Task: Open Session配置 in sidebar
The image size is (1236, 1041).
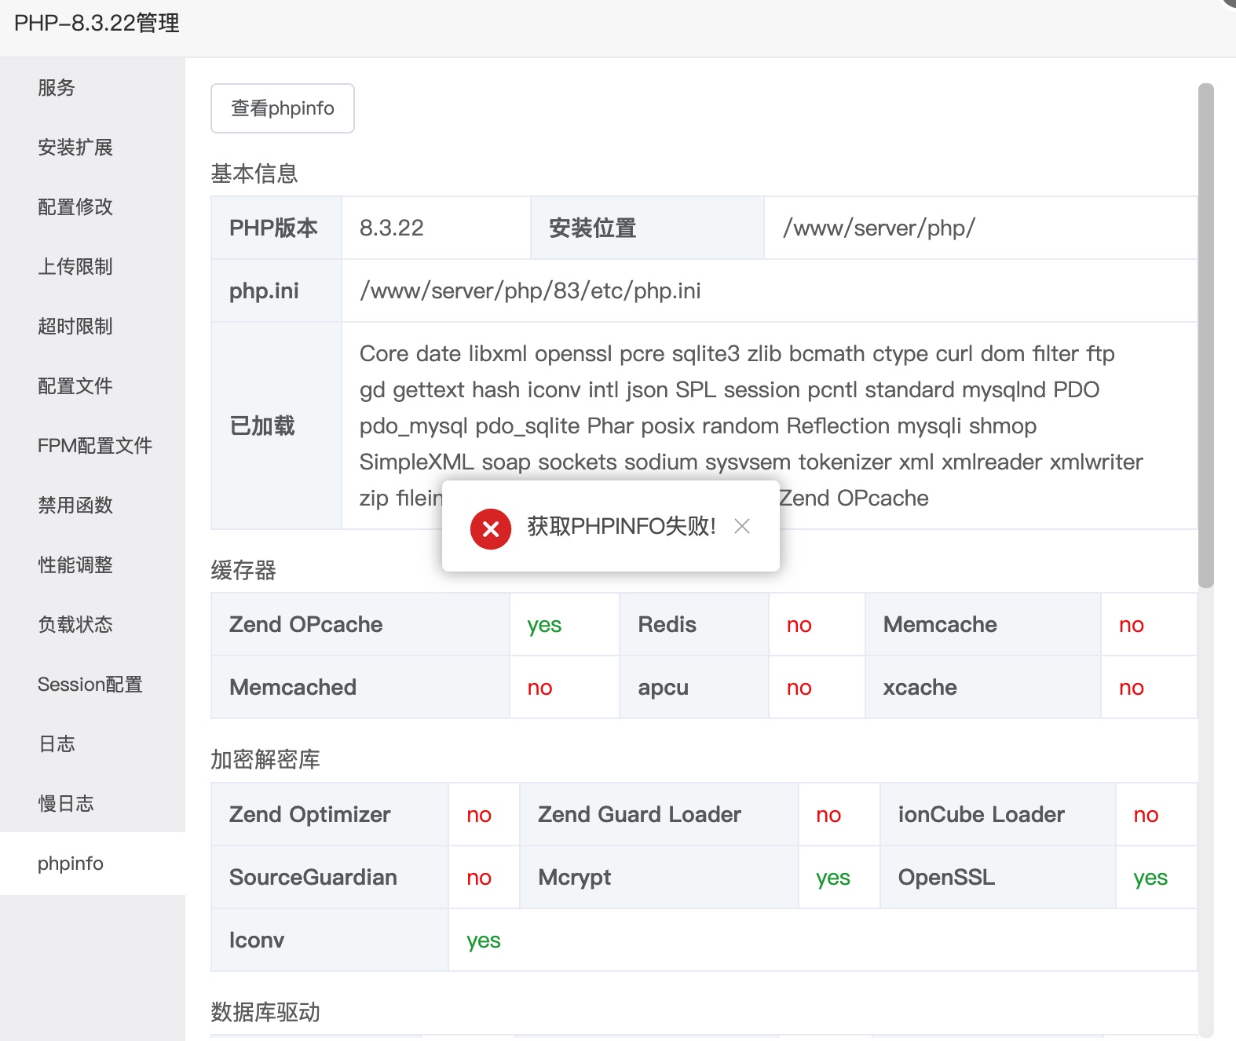Action: coord(90,684)
